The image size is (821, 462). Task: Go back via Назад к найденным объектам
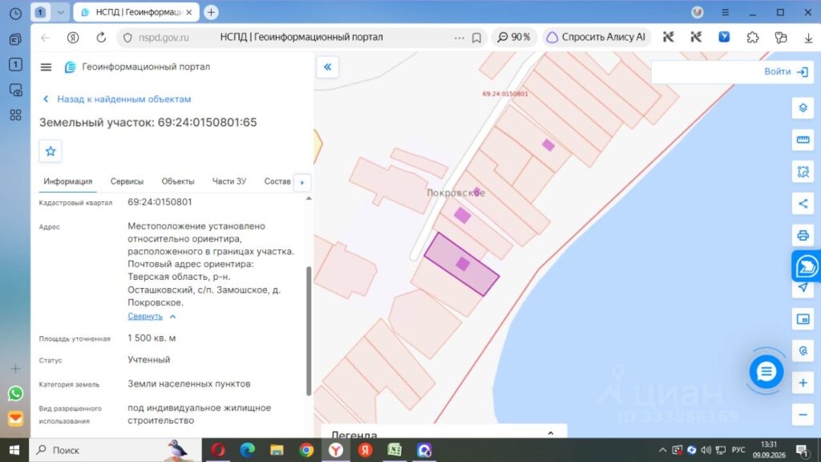click(x=124, y=99)
